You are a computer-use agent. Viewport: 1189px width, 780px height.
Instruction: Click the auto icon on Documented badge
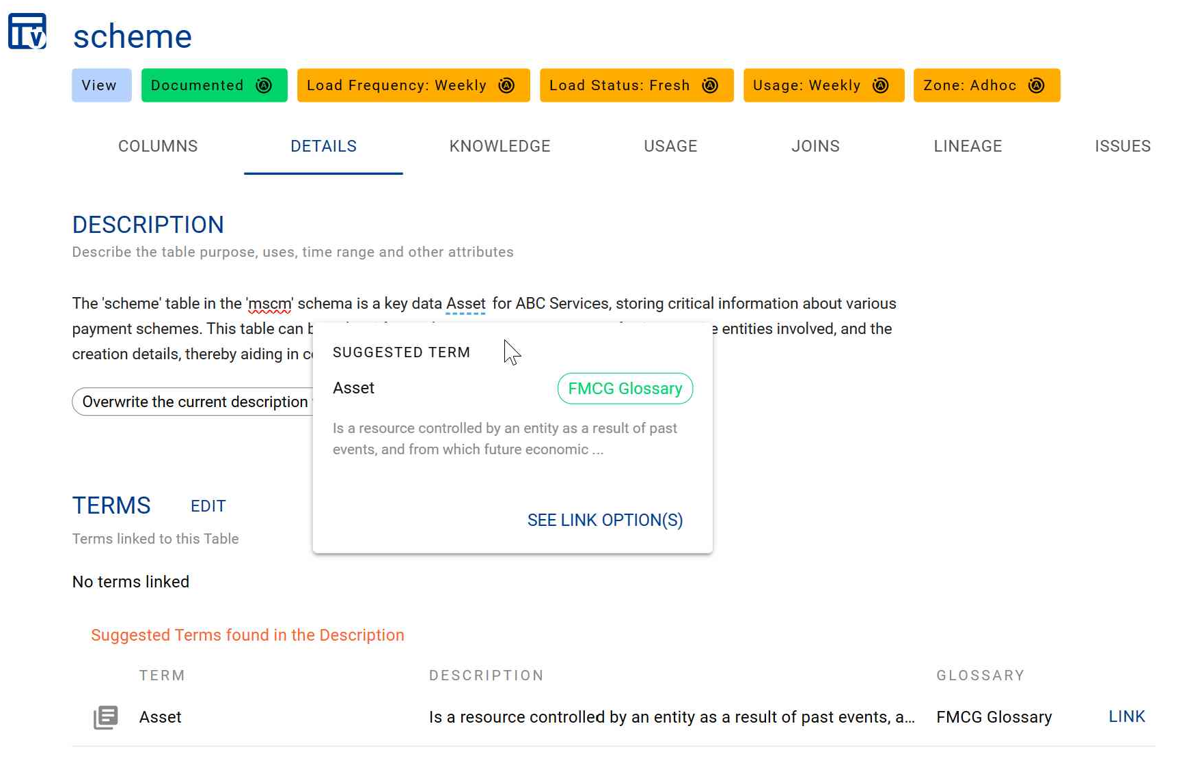tap(264, 85)
